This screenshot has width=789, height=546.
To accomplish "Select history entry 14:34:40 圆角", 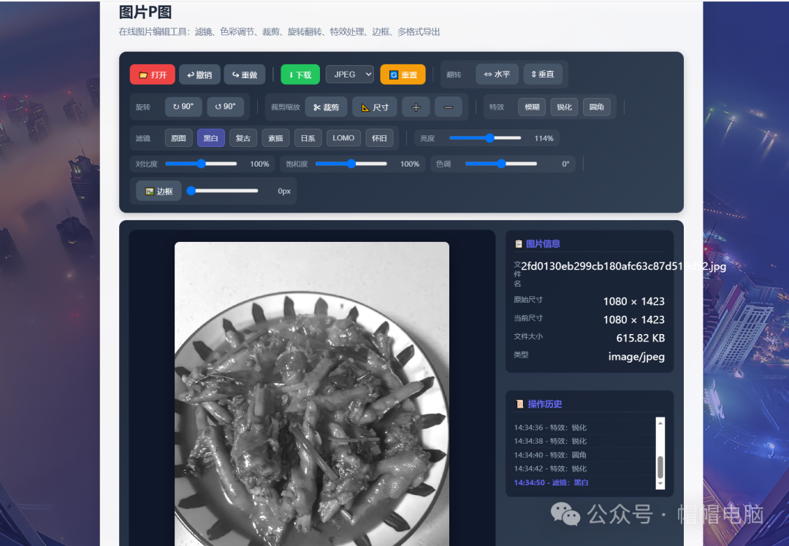I will coord(550,455).
